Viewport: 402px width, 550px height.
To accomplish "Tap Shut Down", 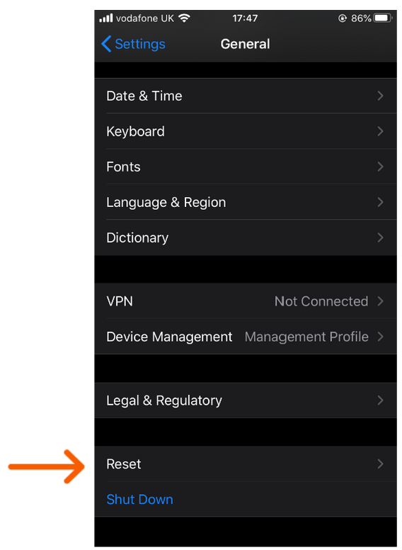I will (139, 499).
